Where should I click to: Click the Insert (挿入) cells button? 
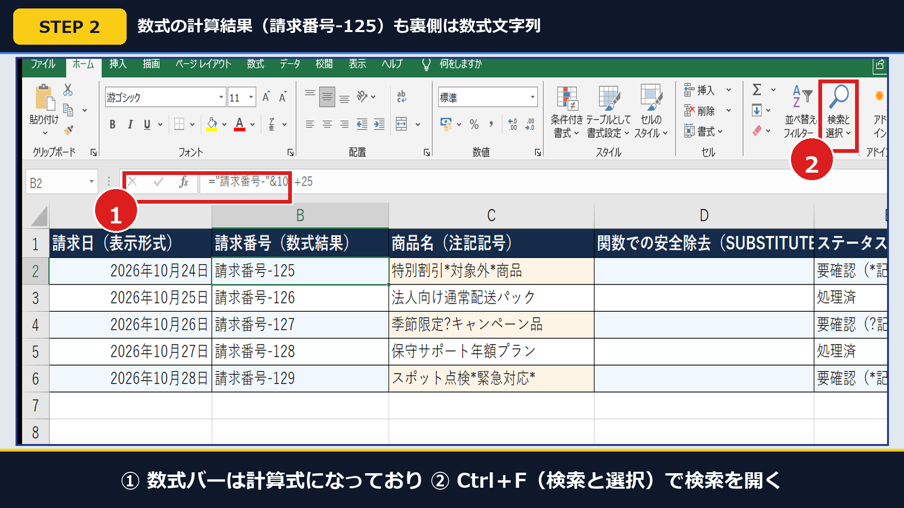[x=699, y=90]
